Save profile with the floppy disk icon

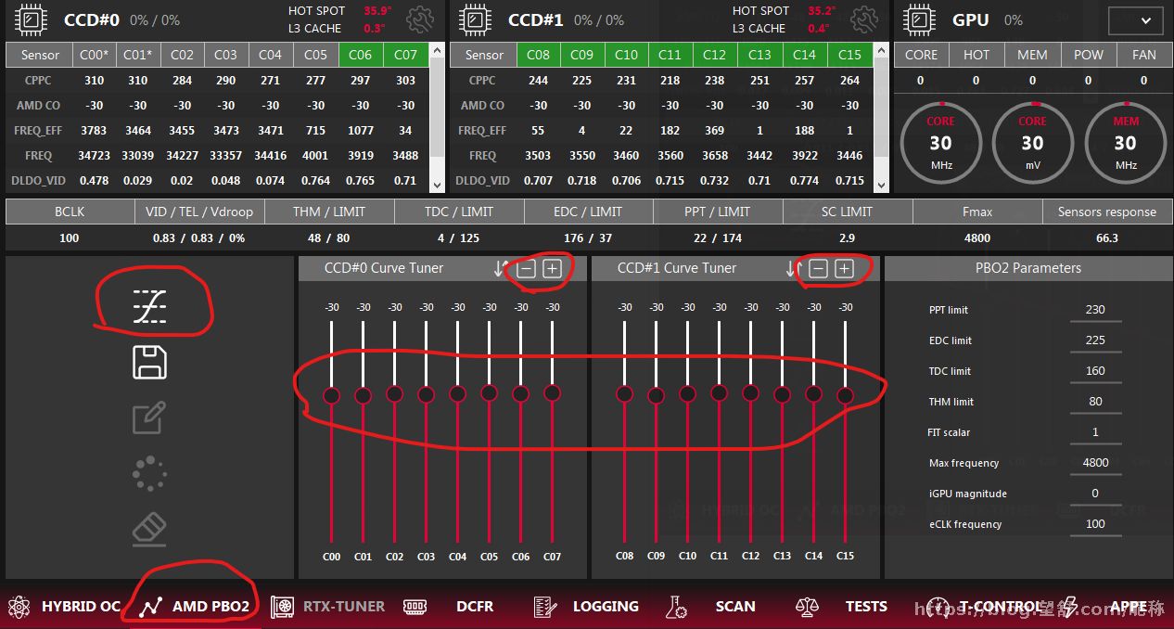coord(149,363)
